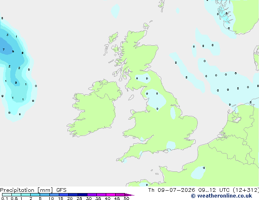Click the 35–40 mm violet legend swatch
Viewport: 259px width, 200px height.
tap(101, 195)
